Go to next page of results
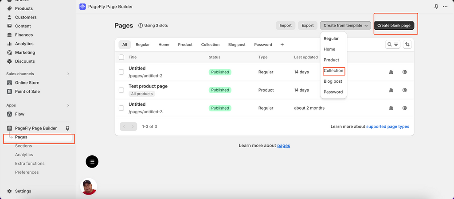The height and width of the screenshot is (199, 454). coord(133,126)
